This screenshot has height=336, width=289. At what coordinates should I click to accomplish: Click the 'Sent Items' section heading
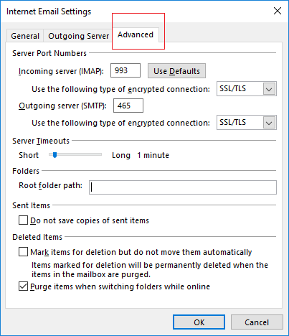pos(32,205)
